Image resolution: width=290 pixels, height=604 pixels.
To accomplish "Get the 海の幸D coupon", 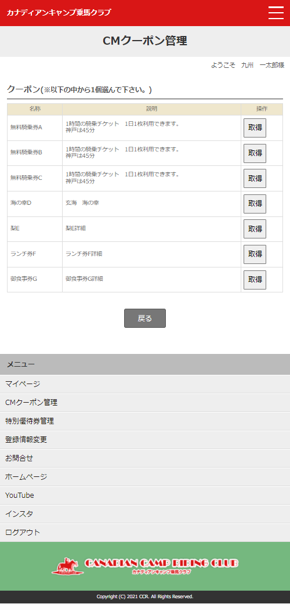I will click(255, 204).
